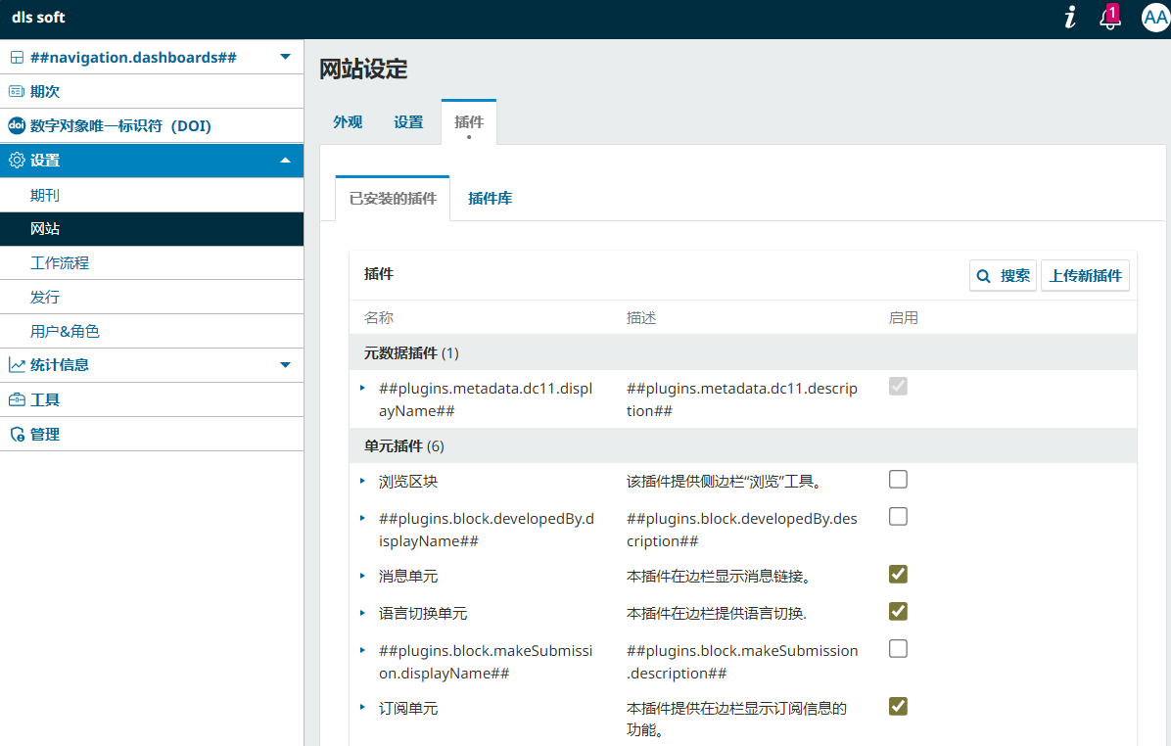Expand the 统计信息 dropdown arrow
The image size is (1171, 746).
pyautogui.click(x=285, y=365)
